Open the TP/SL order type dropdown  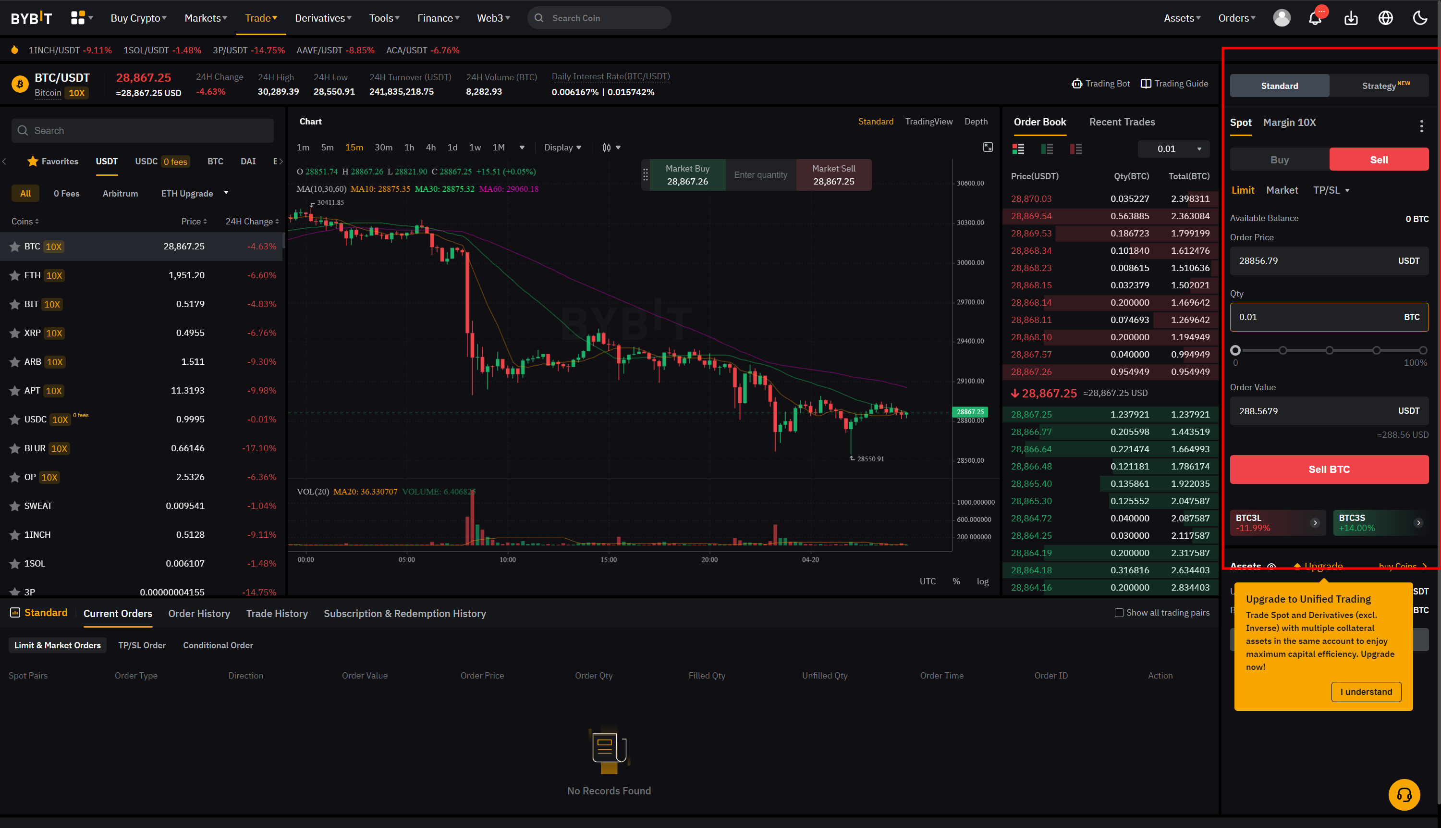[x=1331, y=190]
